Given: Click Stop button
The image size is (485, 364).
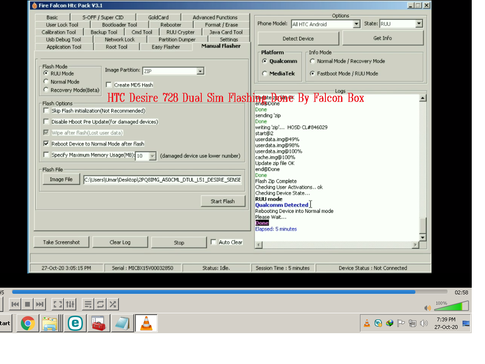Looking at the screenshot, I should pos(179,242).
